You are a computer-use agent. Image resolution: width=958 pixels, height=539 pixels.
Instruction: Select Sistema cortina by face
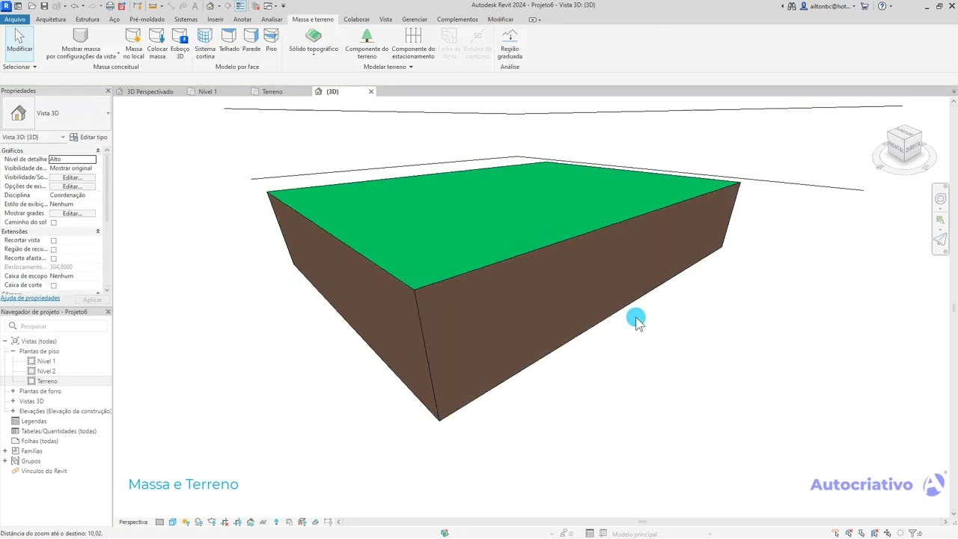click(x=205, y=43)
